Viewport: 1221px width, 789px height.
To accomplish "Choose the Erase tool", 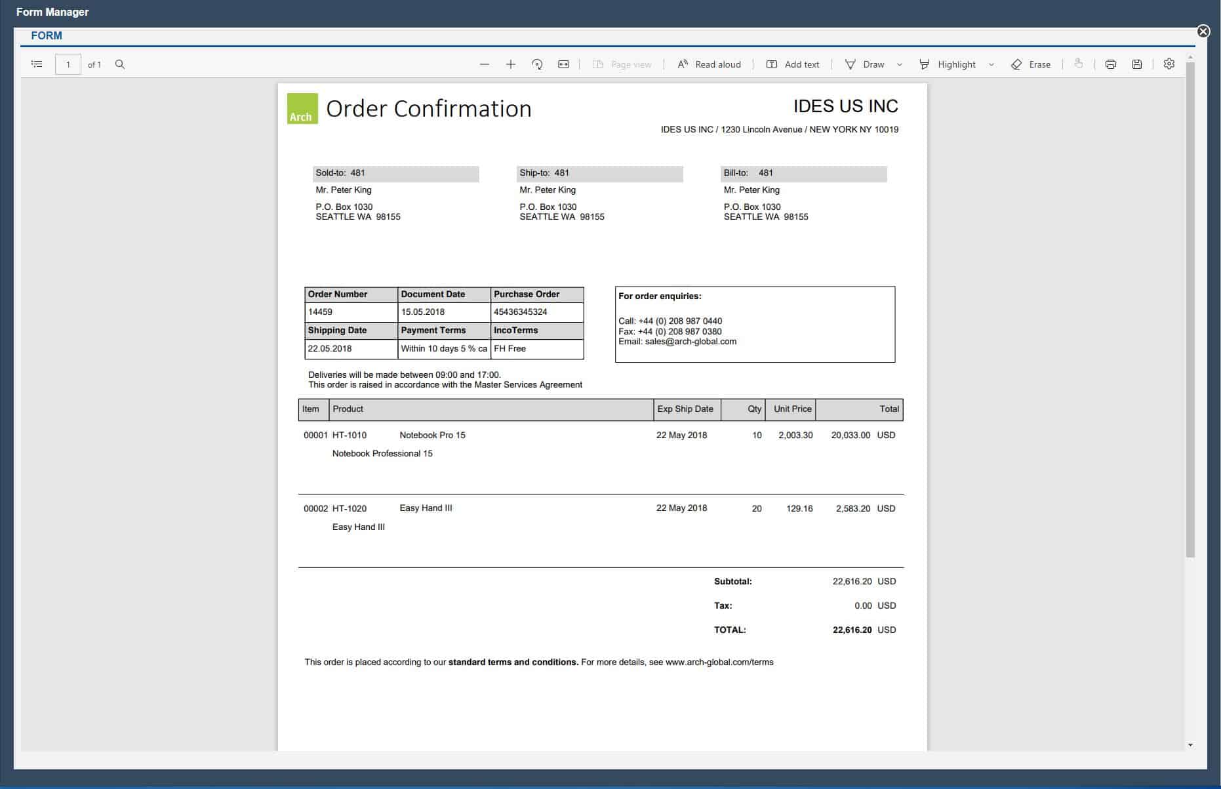I will (x=1031, y=64).
